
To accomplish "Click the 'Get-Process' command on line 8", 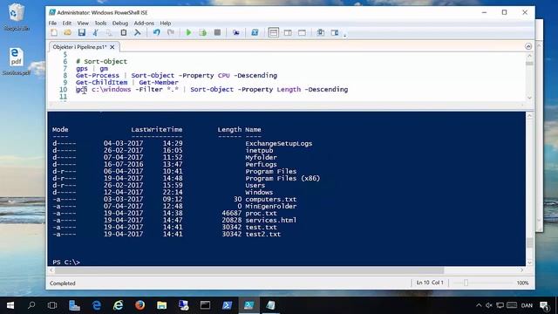I will (x=98, y=76).
